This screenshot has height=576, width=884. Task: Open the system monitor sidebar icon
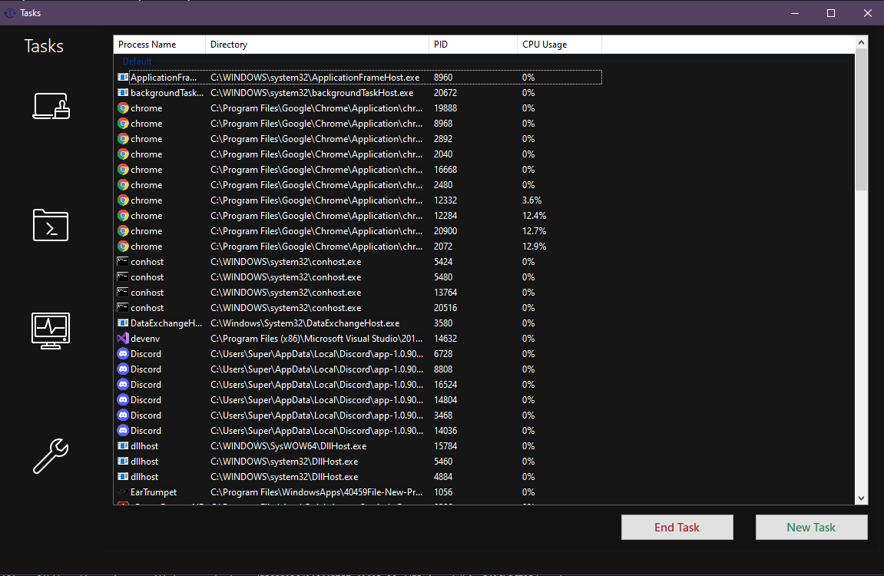tap(51, 331)
